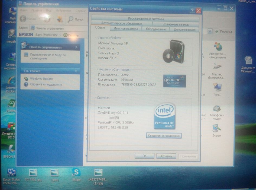Expand the address bar dropdown arrow
Screen dimensions: 256x190
click(x=210, y=31)
